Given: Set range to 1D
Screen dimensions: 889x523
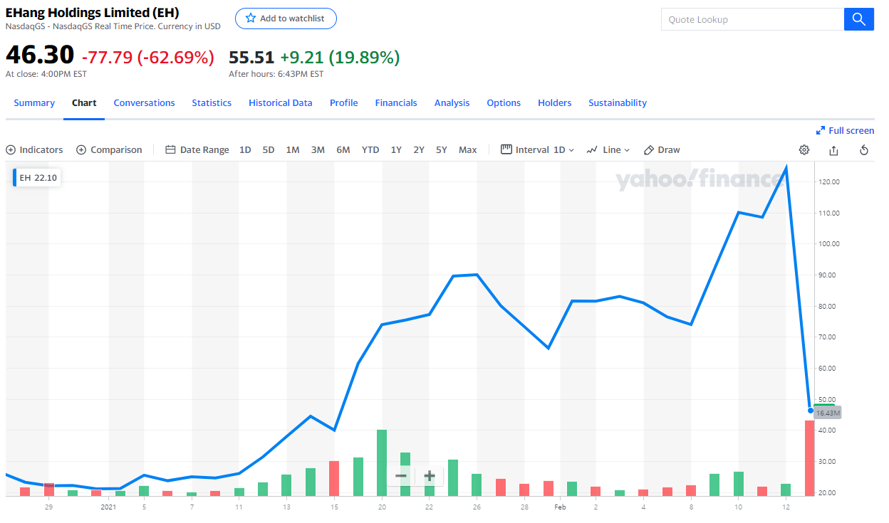Looking at the screenshot, I should (245, 149).
